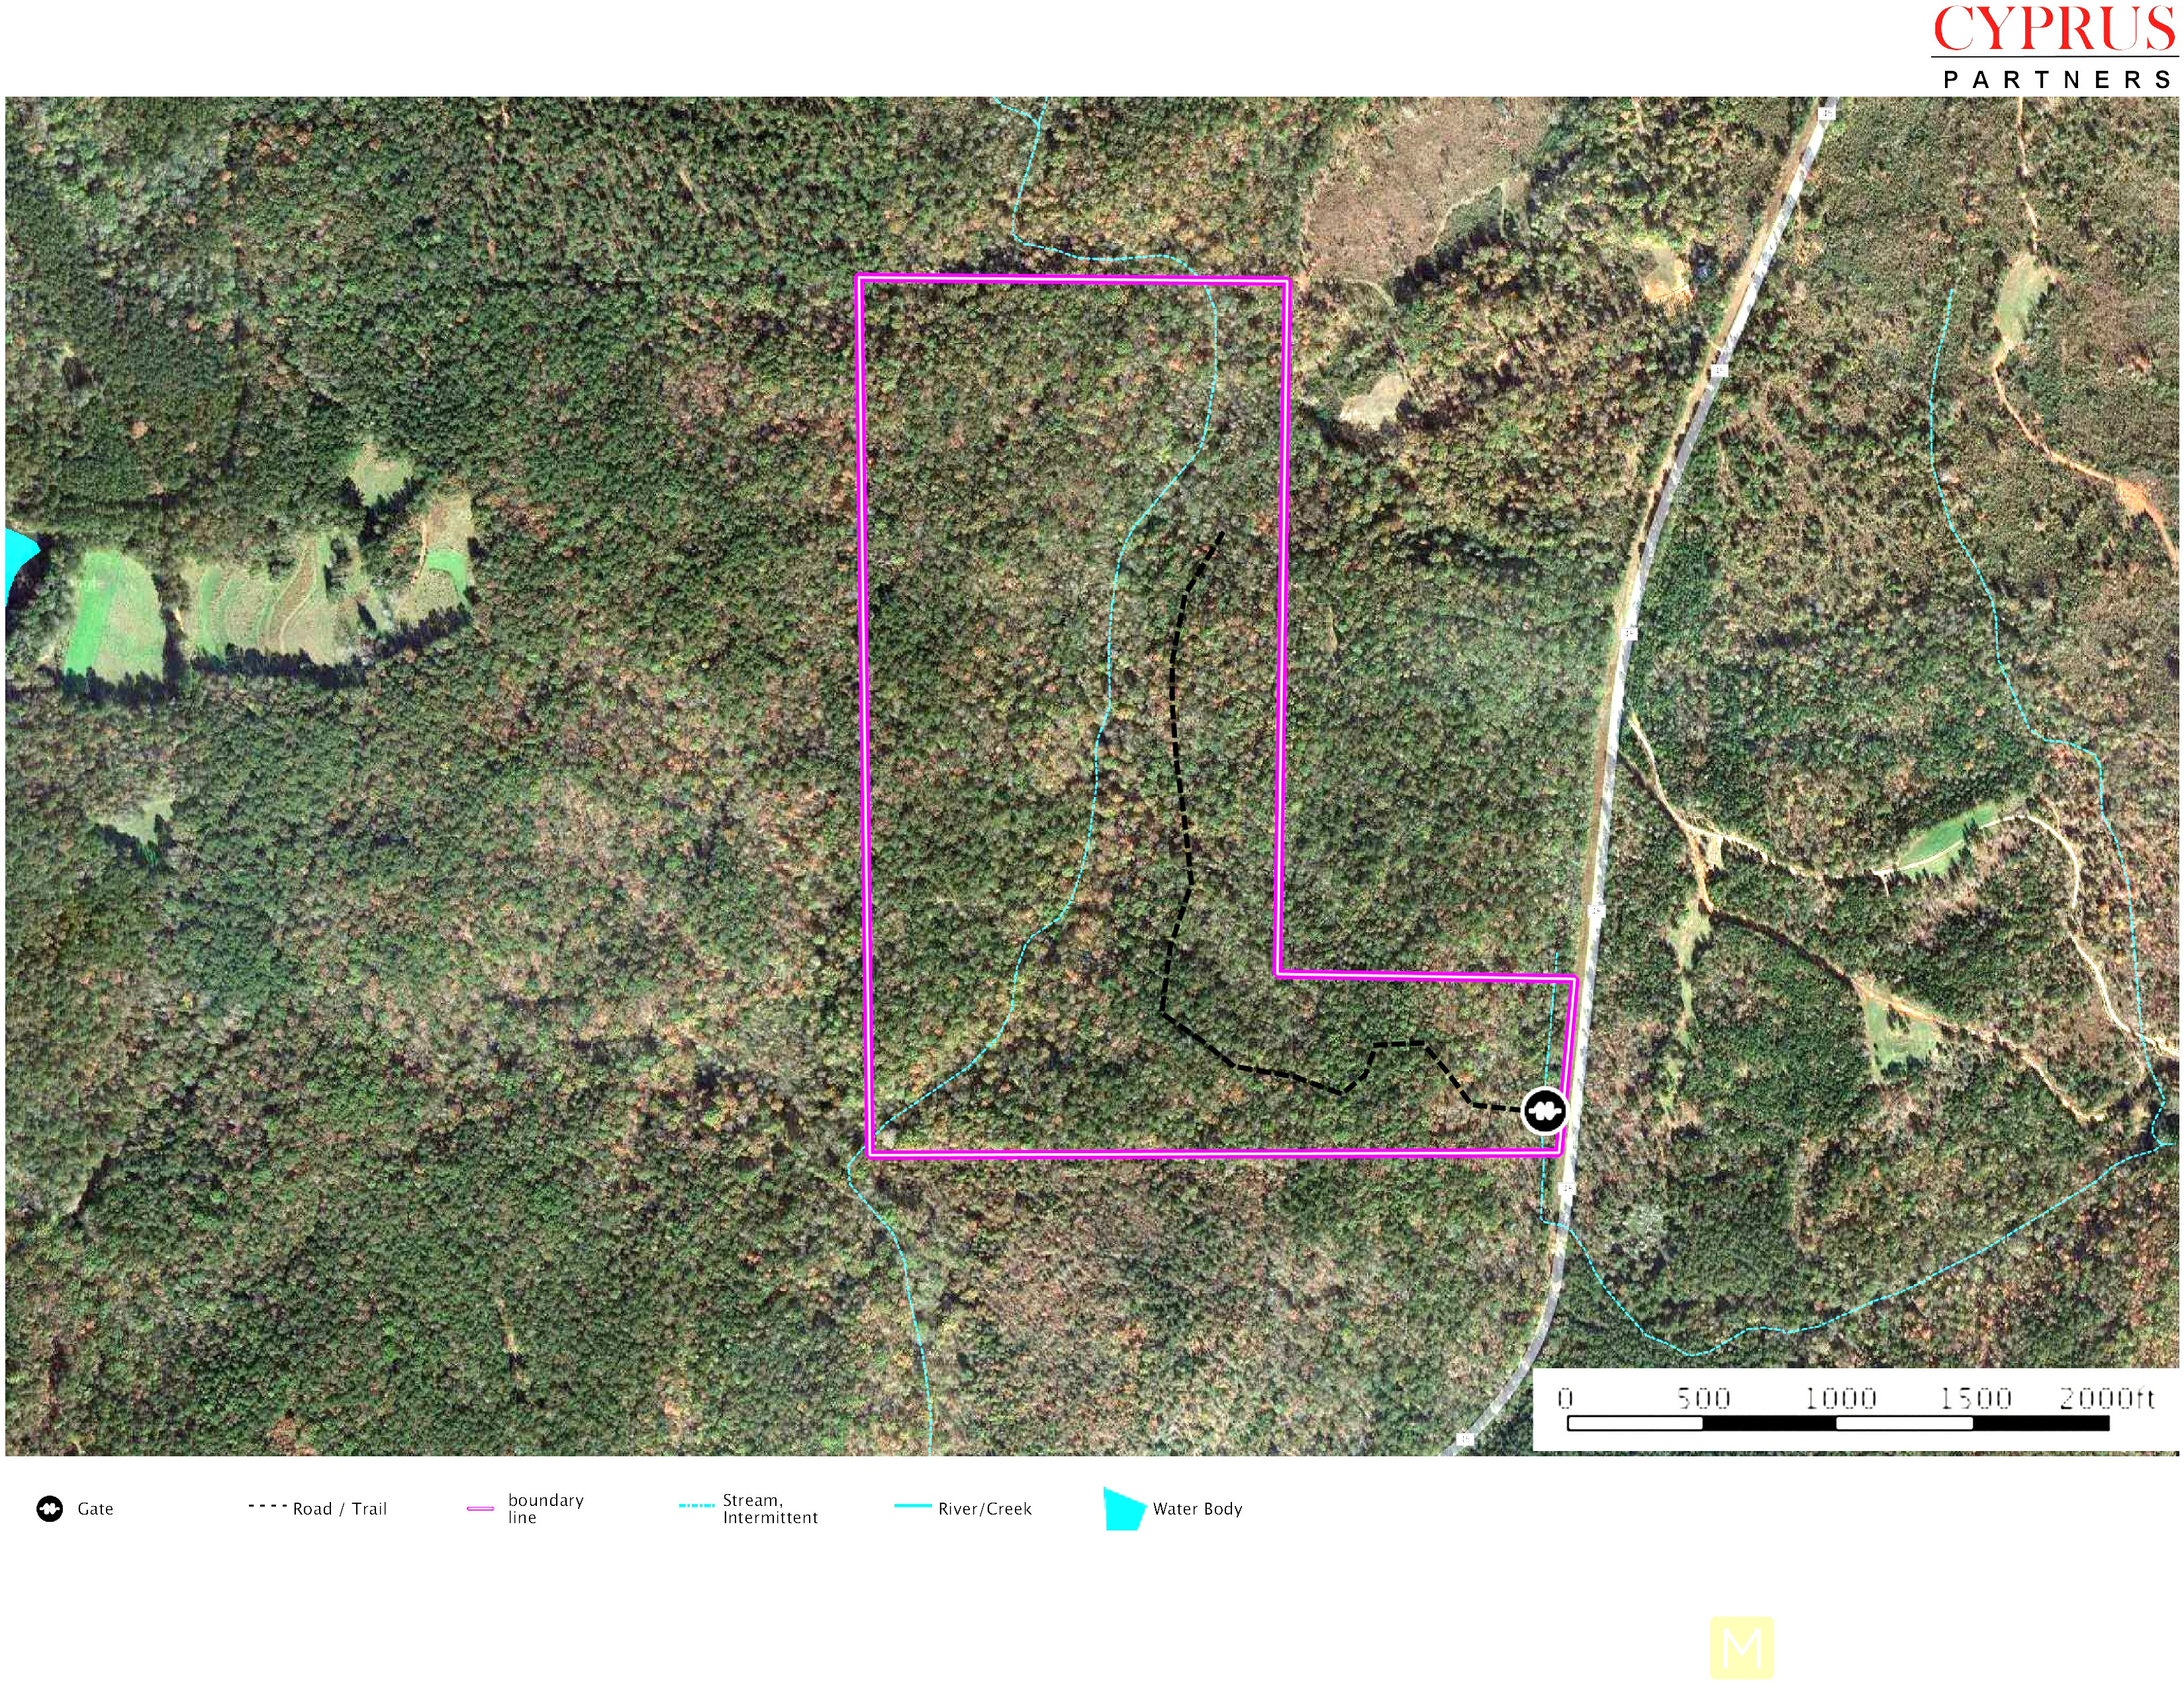Click the Road / Trail dashed legend symbol
This screenshot has height=1688, width=2184.
tap(267, 1505)
